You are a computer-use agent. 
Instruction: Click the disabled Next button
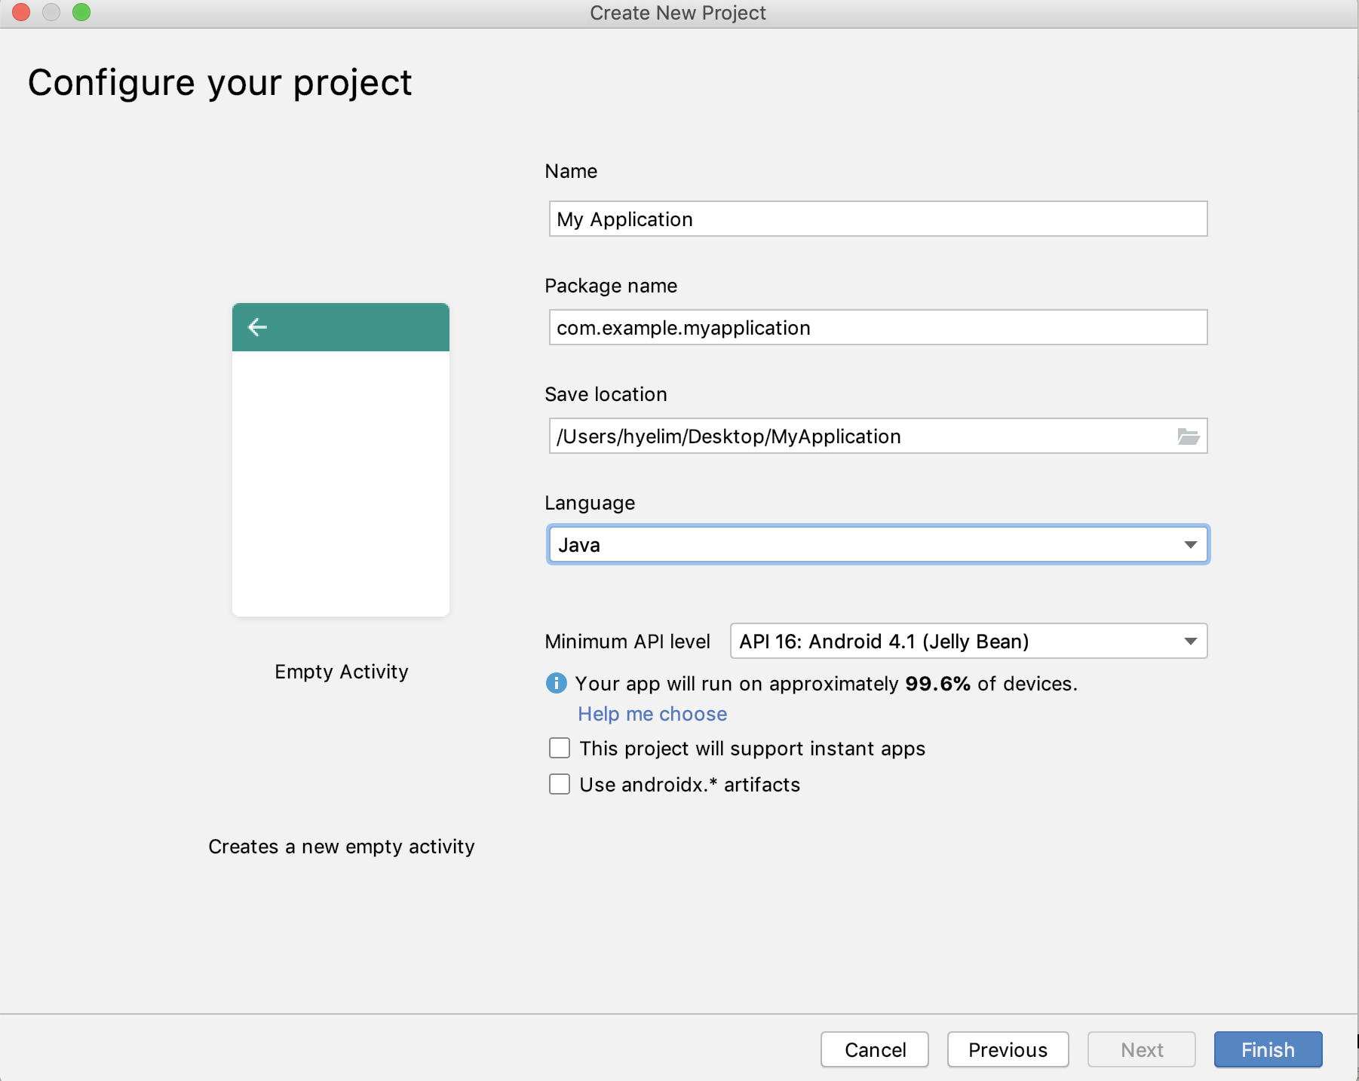(1142, 1049)
